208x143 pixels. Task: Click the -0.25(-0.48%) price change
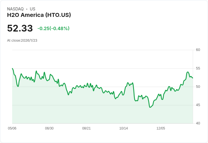pos(53,28)
